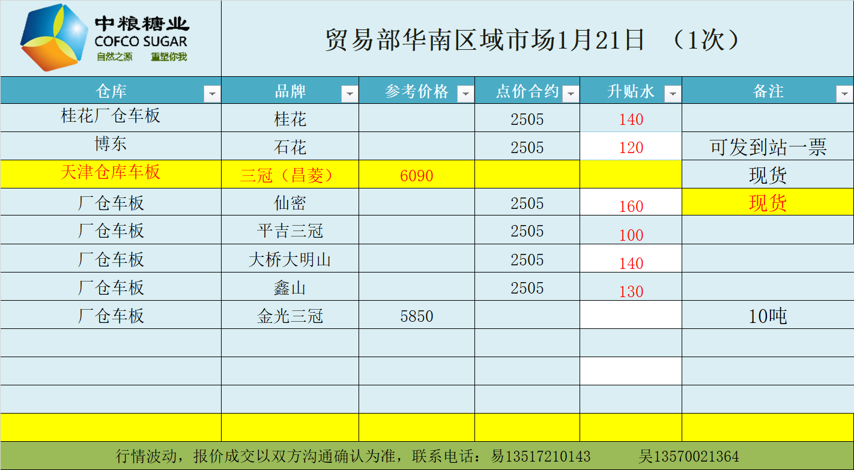
Task: Click the 10吨 remark cell
Action: tap(768, 316)
